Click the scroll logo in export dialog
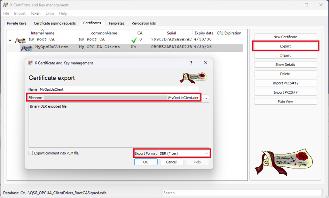The width and height of the screenshot is (329, 198). click(193, 78)
